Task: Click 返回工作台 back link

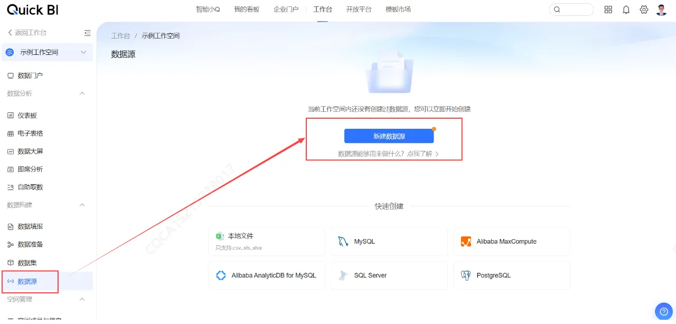Action: tap(27, 33)
